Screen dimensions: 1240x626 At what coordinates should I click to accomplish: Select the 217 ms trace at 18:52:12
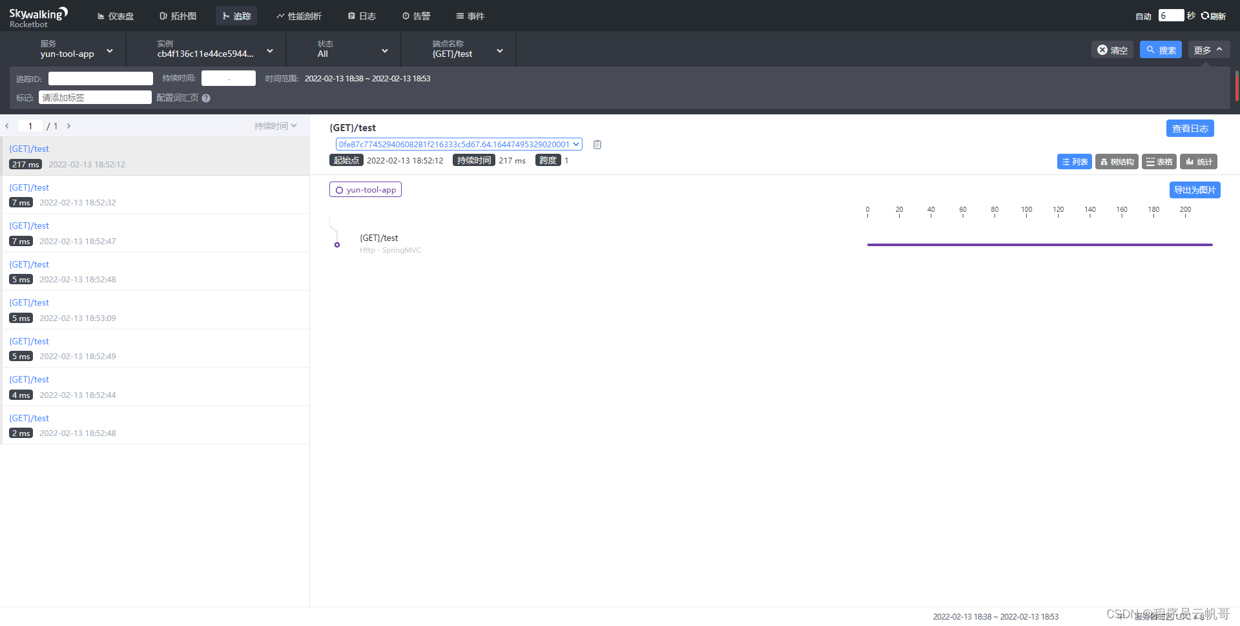click(x=155, y=156)
